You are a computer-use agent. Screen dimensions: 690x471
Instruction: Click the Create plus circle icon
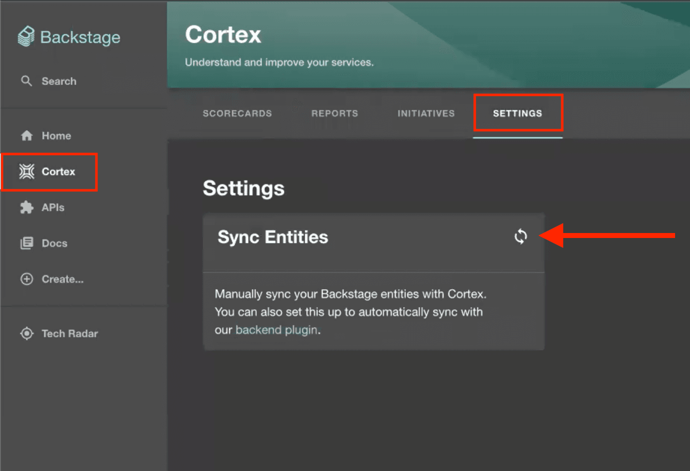(27, 279)
